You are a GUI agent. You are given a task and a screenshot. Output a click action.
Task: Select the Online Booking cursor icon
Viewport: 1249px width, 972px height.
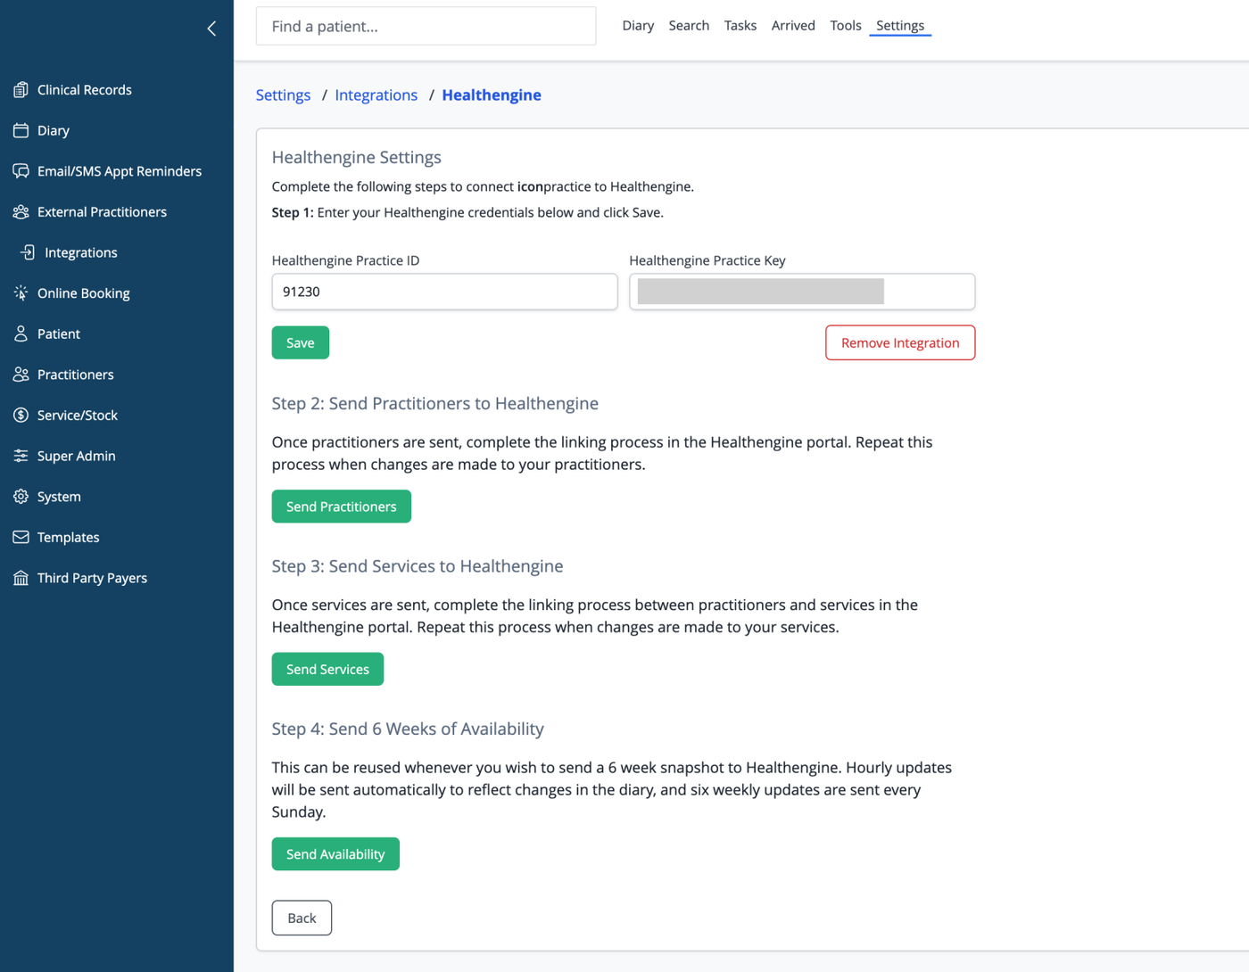click(x=21, y=293)
